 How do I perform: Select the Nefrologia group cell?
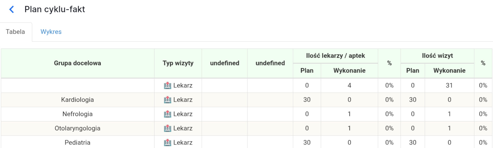pos(77,114)
